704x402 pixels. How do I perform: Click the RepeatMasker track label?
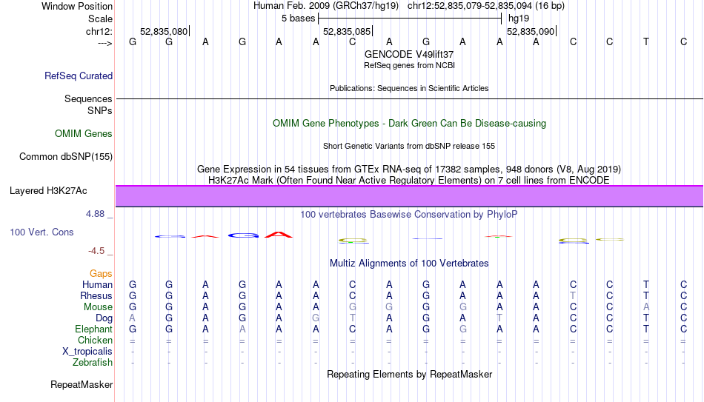pos(82,384)
